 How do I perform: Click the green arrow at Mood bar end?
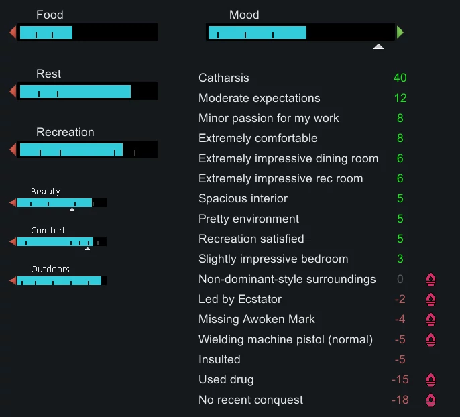click(x=400, y=32)
